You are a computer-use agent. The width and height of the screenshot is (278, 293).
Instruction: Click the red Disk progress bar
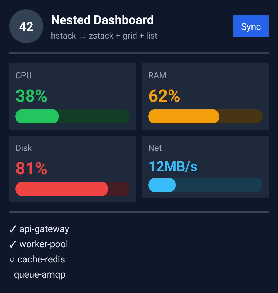72,189
